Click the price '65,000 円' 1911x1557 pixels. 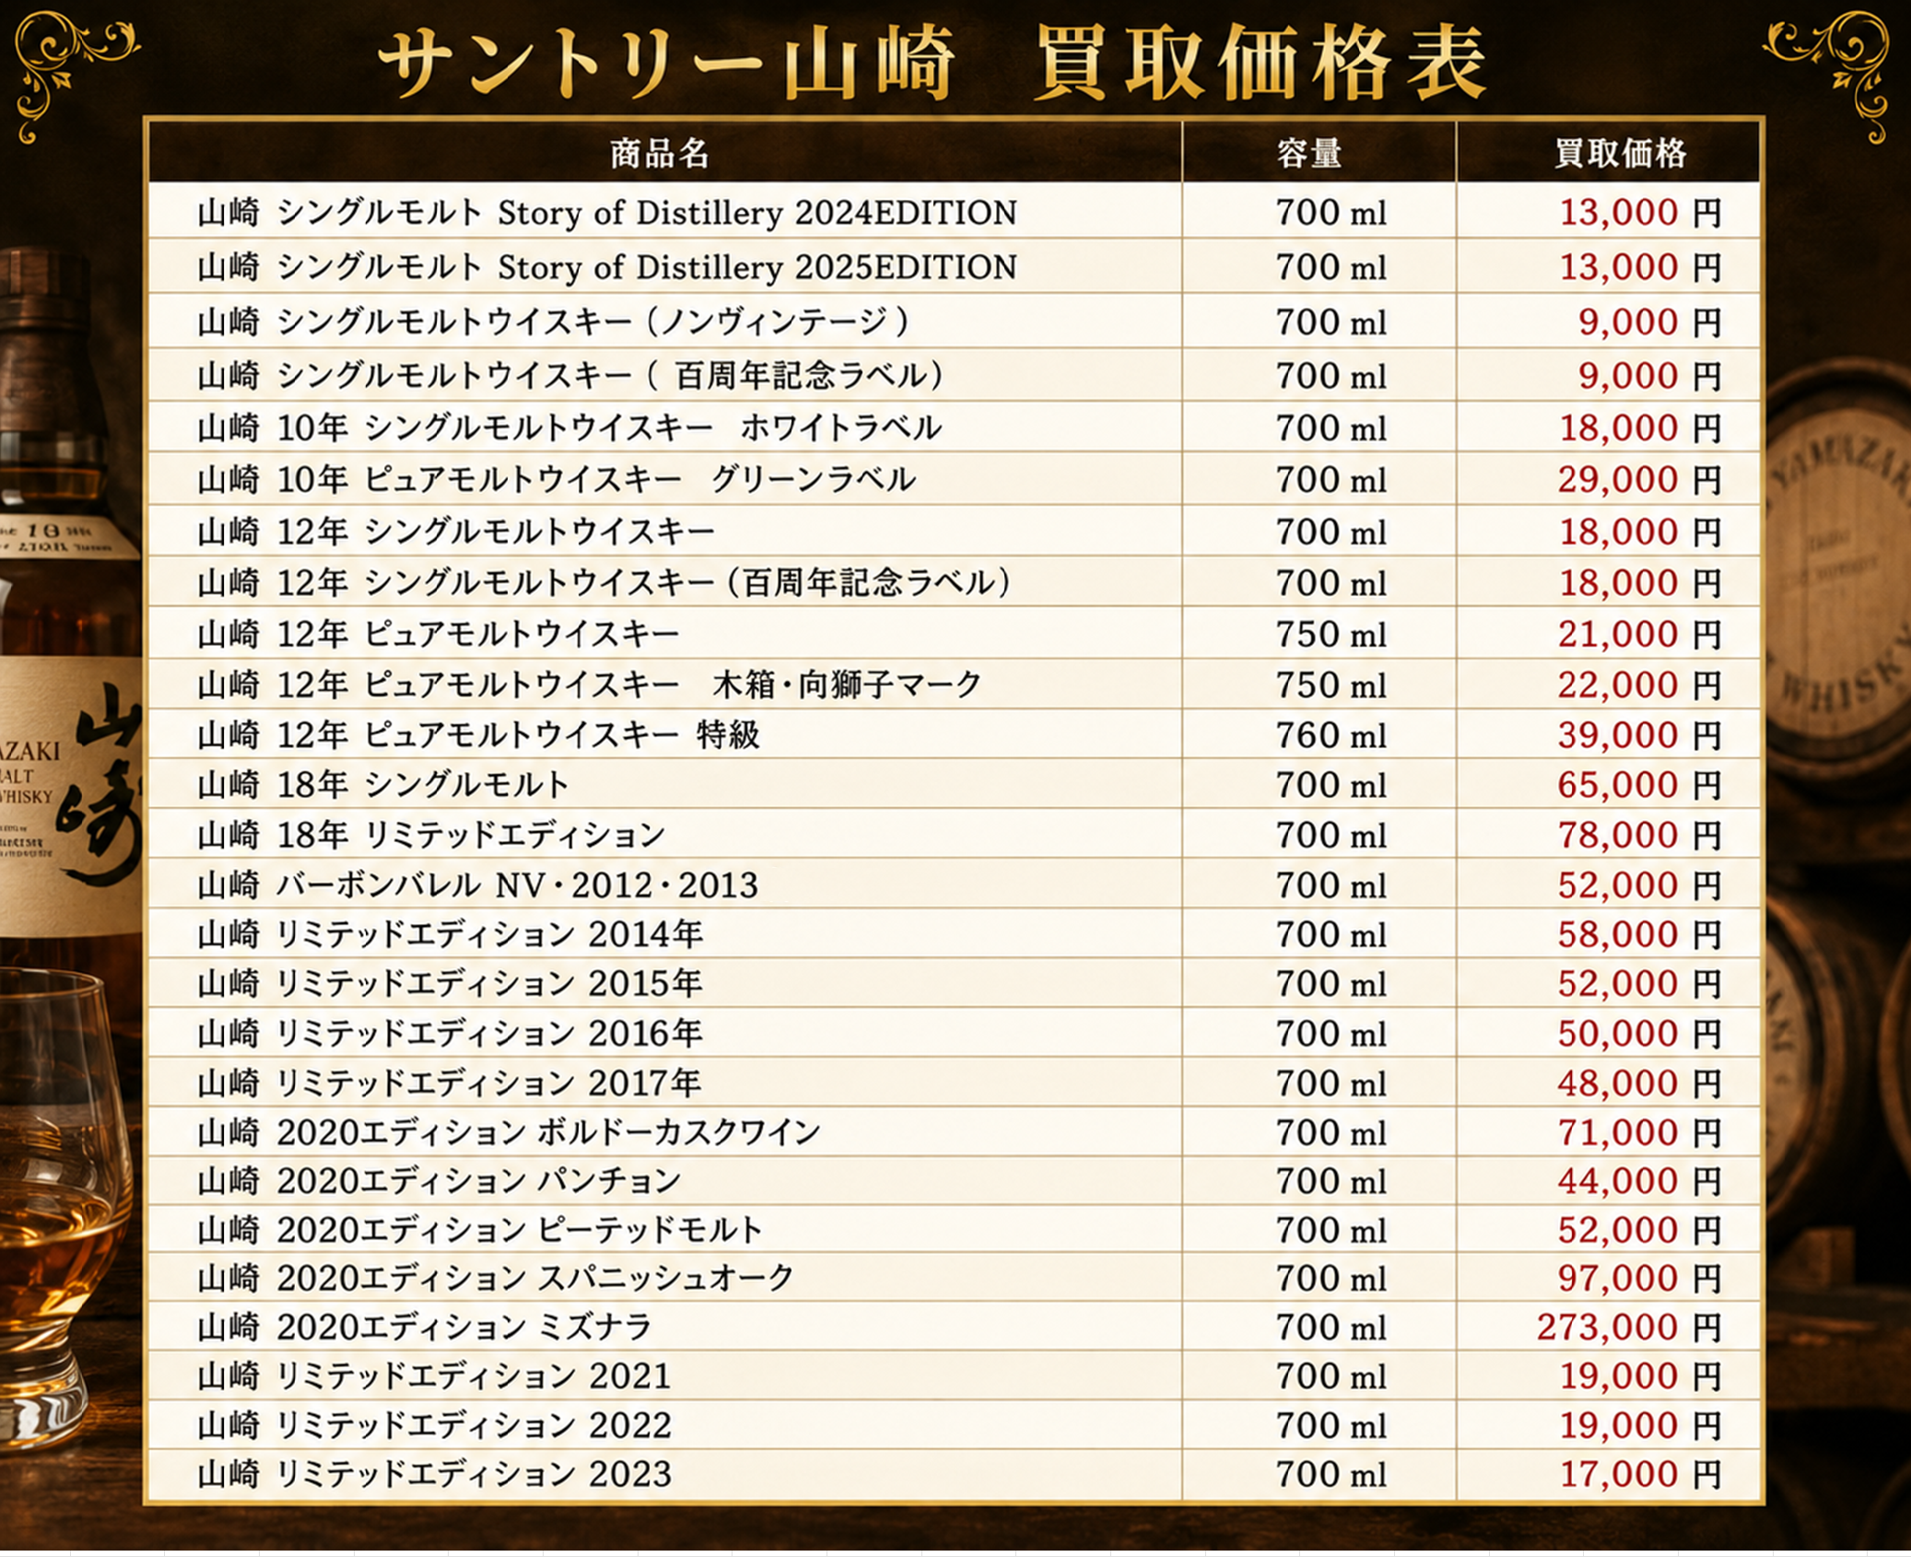coord(1640,785)
